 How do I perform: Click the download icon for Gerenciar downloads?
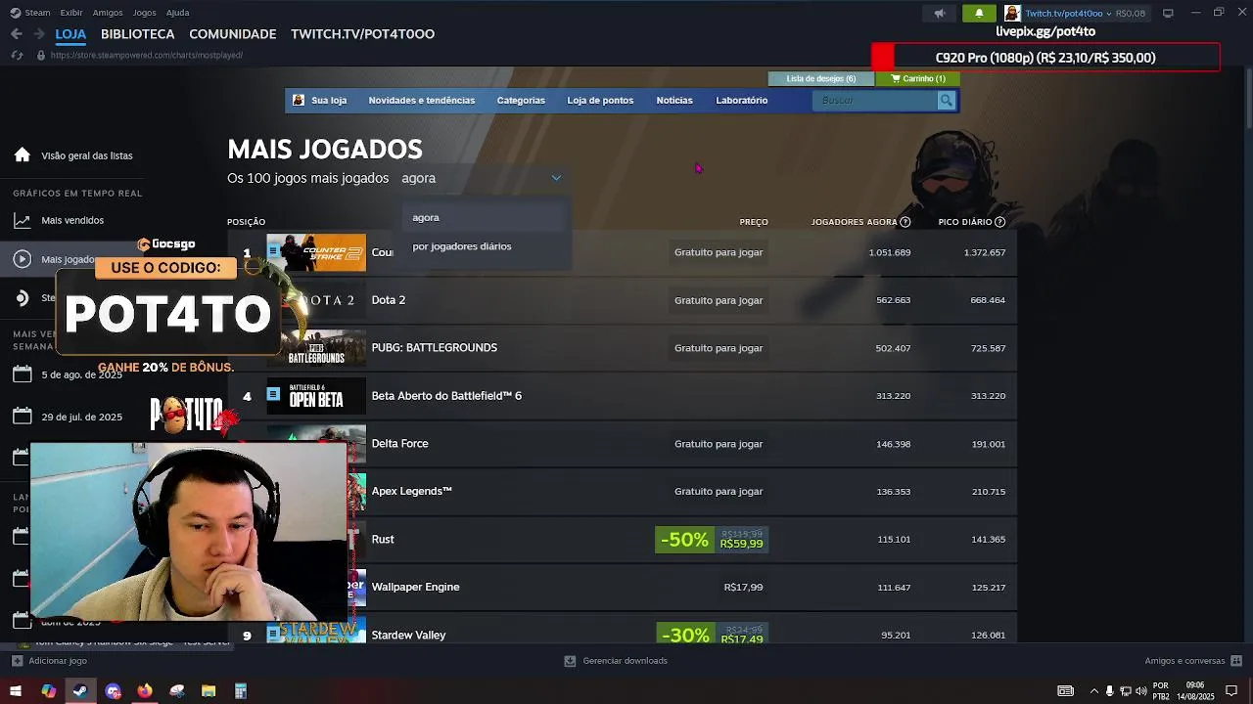(x=570, y=661)
